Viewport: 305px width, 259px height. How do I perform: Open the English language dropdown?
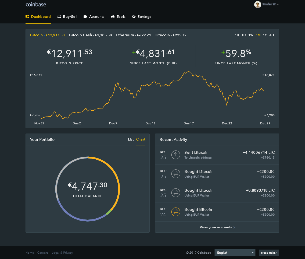[235, 253]
